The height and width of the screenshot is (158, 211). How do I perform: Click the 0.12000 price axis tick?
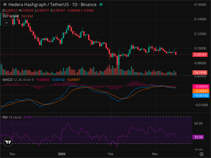click(200, 34)
